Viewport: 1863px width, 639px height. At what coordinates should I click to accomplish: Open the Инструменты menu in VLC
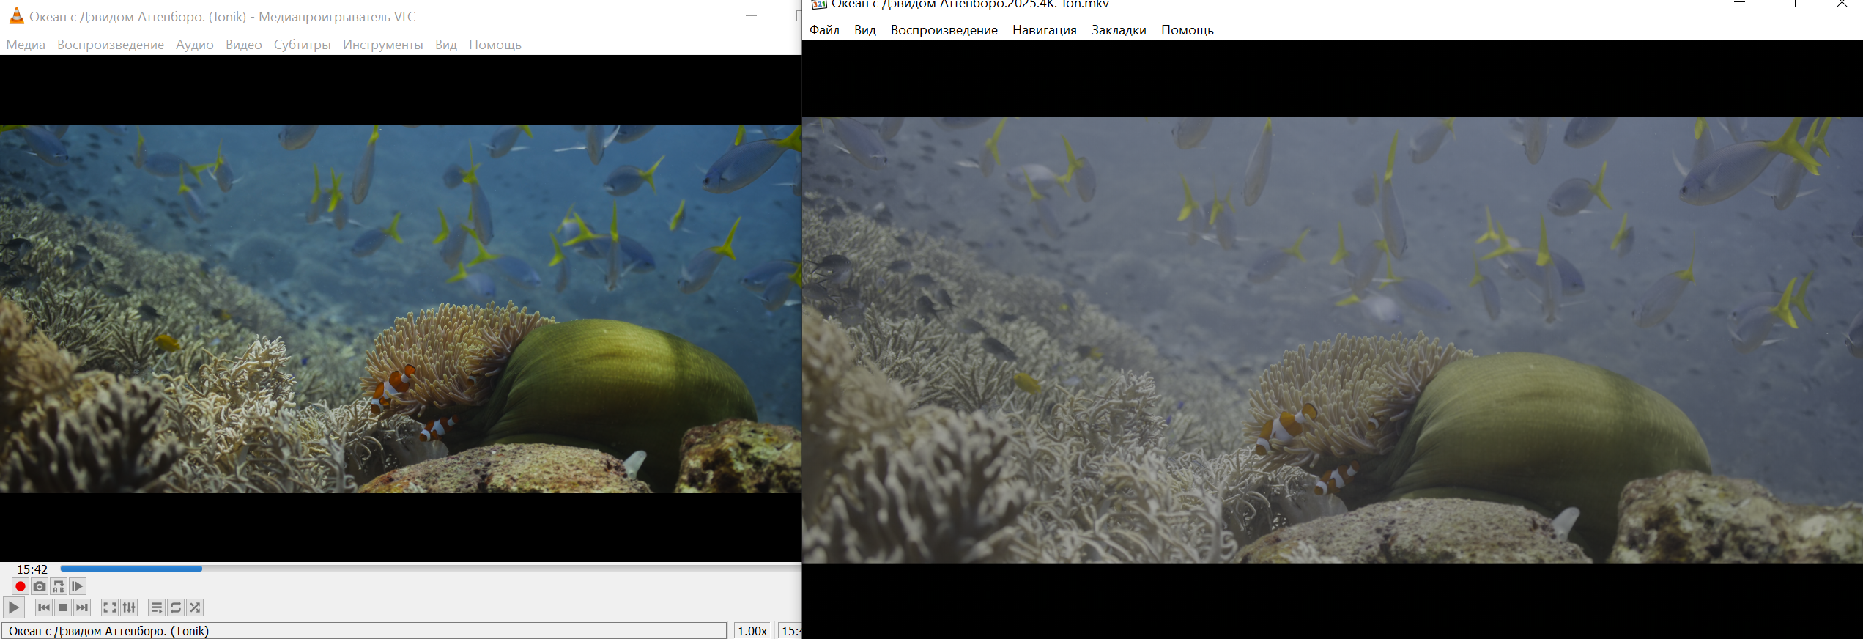click(382, 45)
